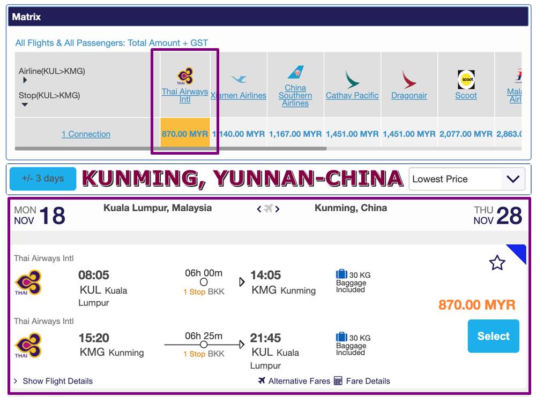Select the 1,451.00 MYR fare under Dragonair
This screenshot has width=536, height=397.
pos(409,134)
